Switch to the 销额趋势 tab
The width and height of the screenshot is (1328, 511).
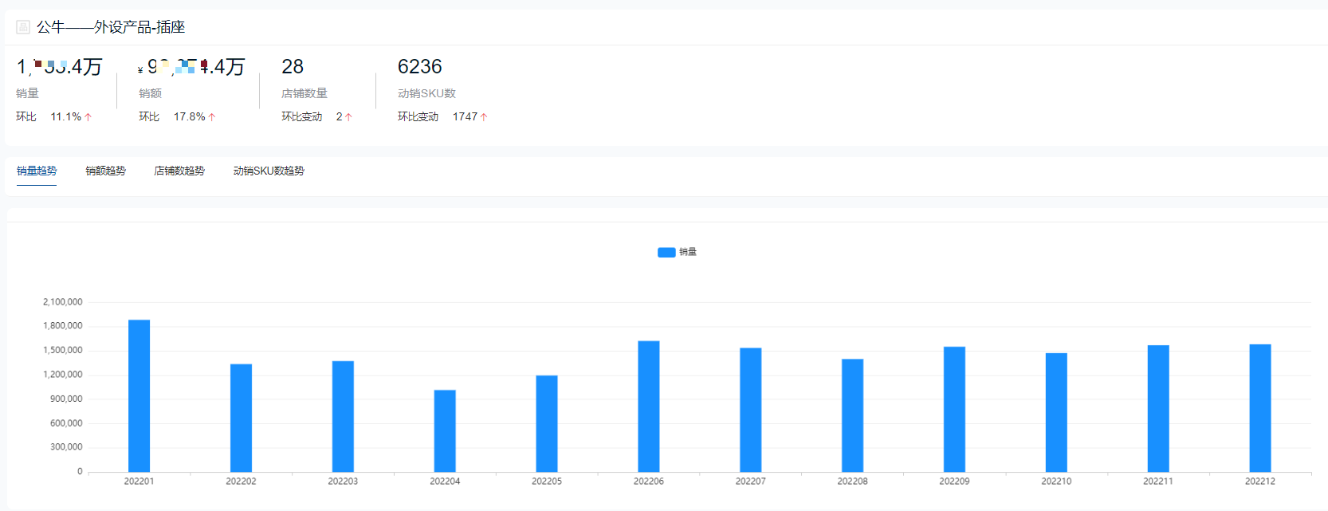pos(106,171)
